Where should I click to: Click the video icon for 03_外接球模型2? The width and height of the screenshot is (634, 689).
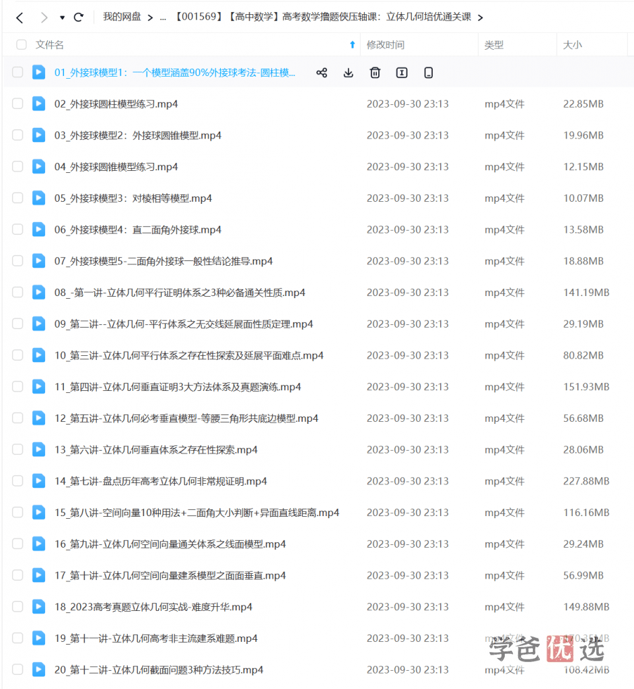pyautogui.click(x=38, y=135)
